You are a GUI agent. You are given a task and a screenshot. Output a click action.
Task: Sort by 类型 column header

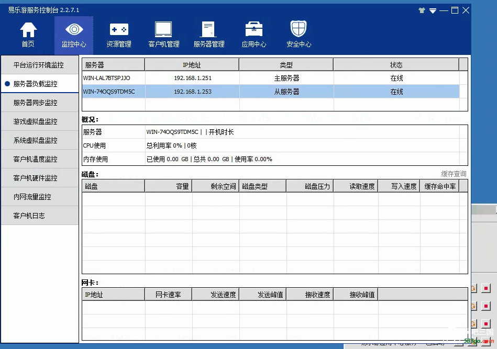point(286,64)
